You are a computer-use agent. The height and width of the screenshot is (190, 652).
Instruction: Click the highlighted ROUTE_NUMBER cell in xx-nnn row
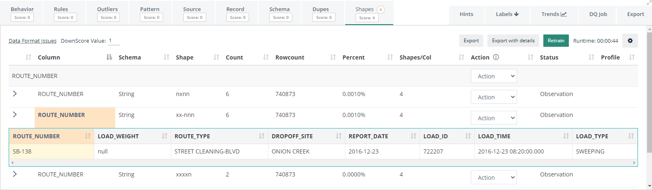point(75,117)
